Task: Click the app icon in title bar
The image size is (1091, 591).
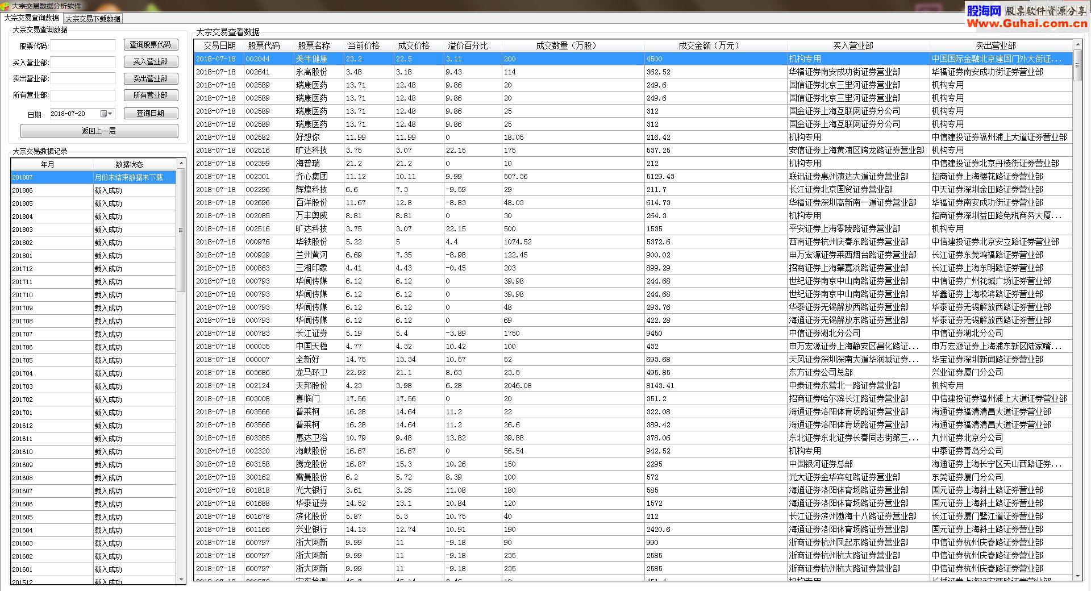Action: click(x=5, y=6)
